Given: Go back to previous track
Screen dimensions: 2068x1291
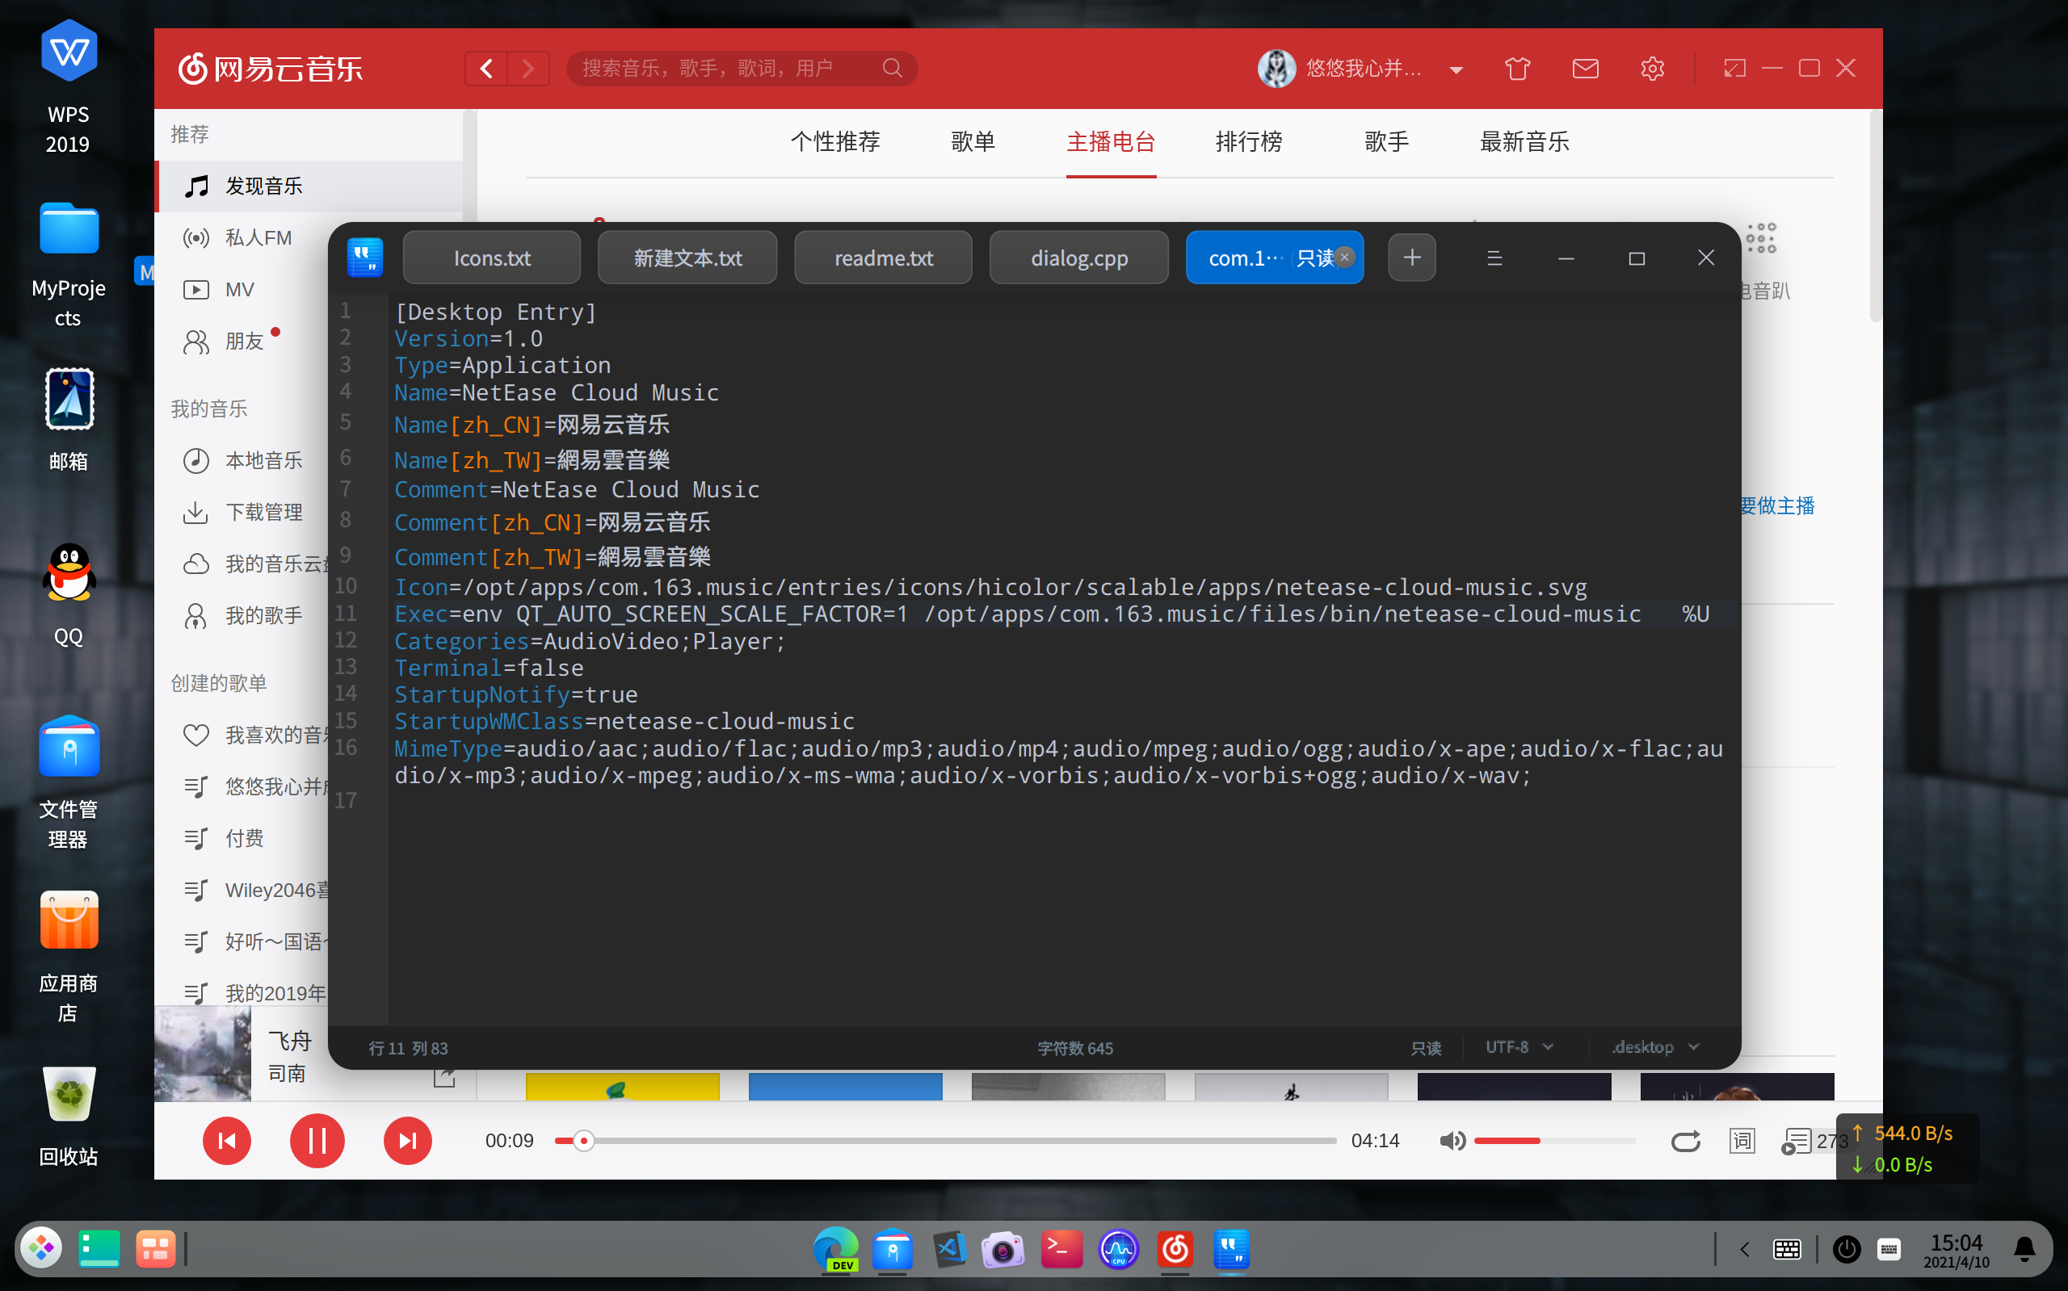Looking at the screenshot, I should (x=226, y=1141).
